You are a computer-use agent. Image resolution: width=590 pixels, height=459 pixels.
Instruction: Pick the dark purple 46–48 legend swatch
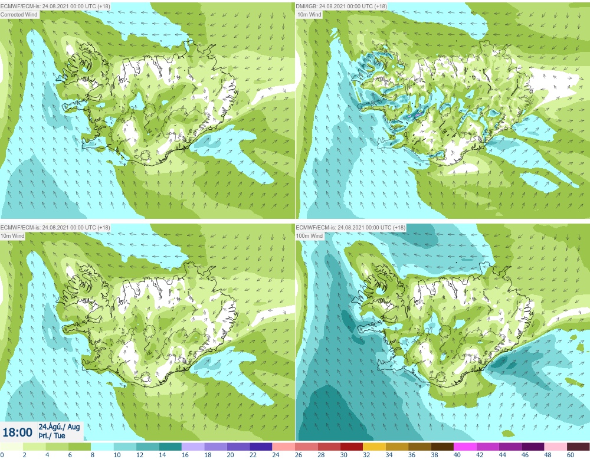click(533, 447)
